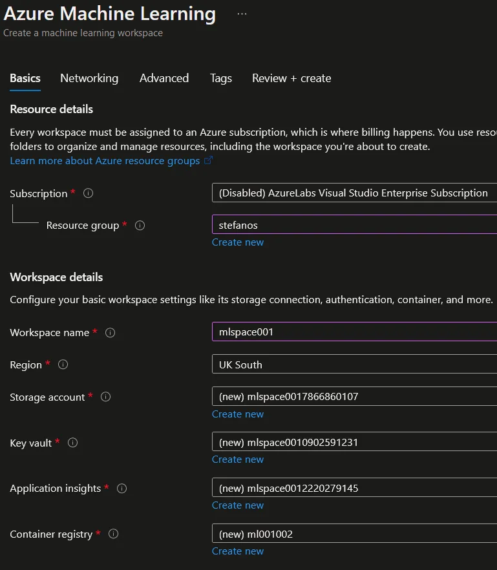Screen dimensions: 497x570
Task: Go to the Tags tab
Action: coord(220,78)
